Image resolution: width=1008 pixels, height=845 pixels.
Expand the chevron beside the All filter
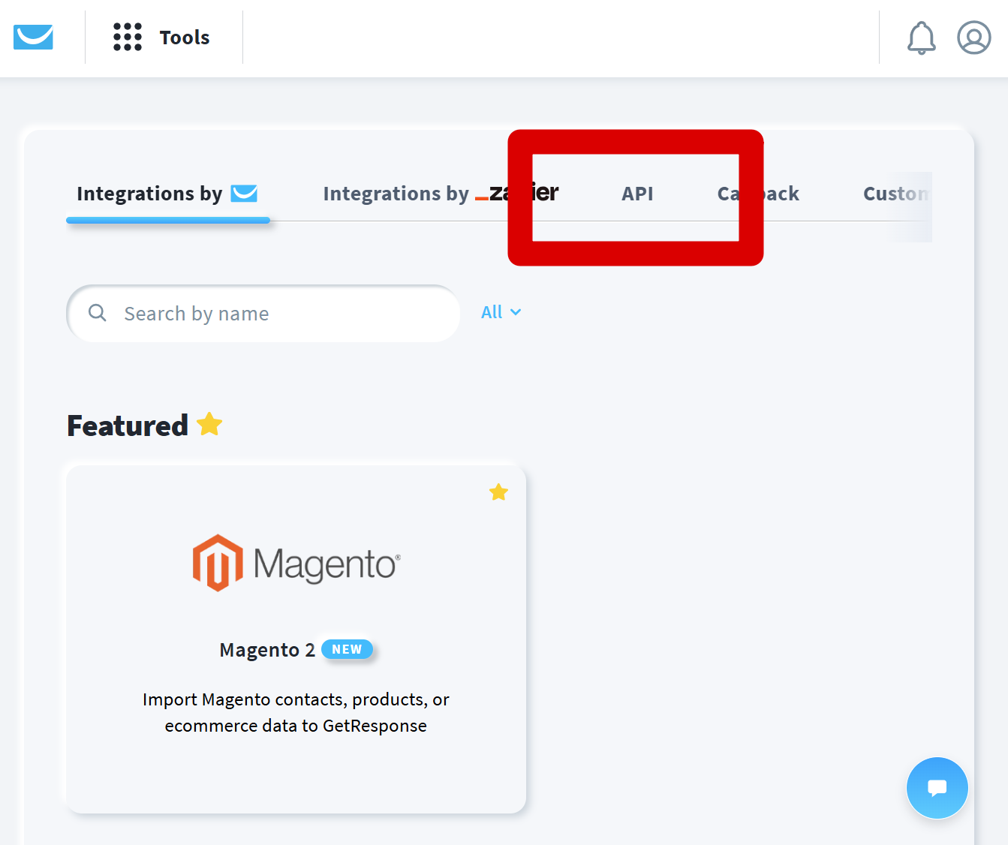pyautogui.click(x=516, y=312)
